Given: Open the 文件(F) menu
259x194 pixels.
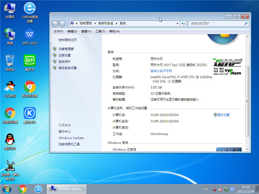Looking at the screenshot, I should point(58,32).
